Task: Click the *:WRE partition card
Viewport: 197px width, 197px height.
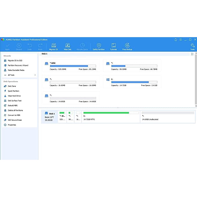Action: pos(71,66)
